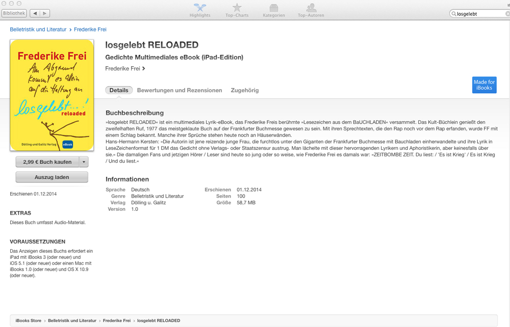
Task: Go forward with the right arrow
Action: coord(45,13)
